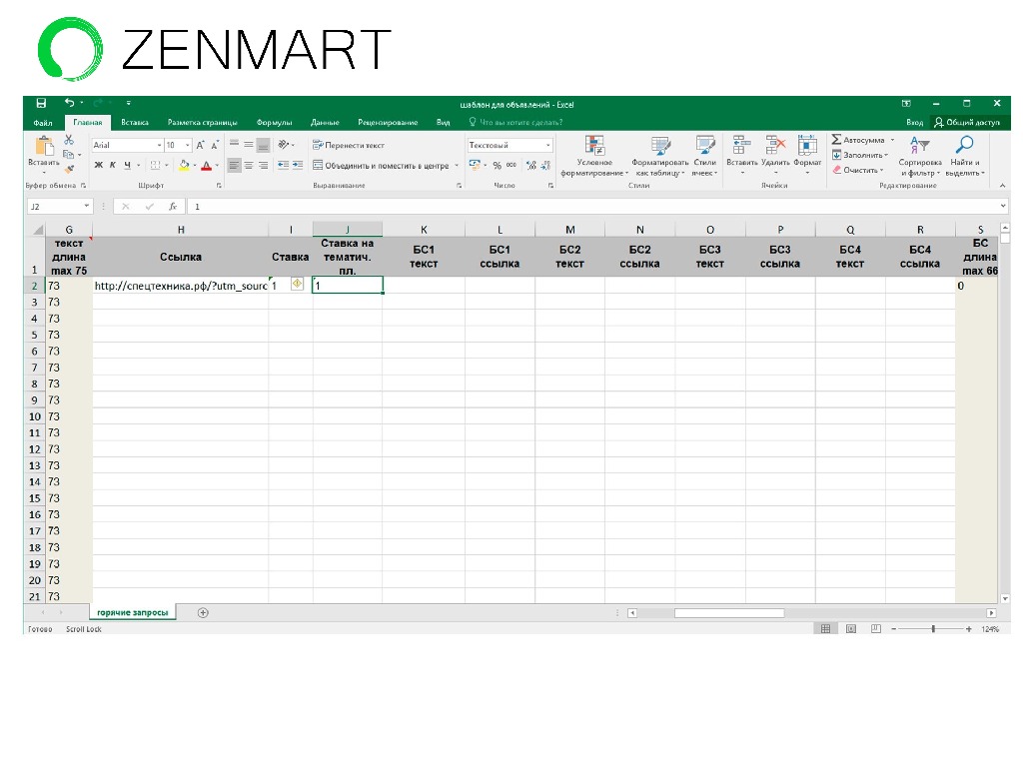
Task: Switch to Normal view in the status bar
Action: 825,629
